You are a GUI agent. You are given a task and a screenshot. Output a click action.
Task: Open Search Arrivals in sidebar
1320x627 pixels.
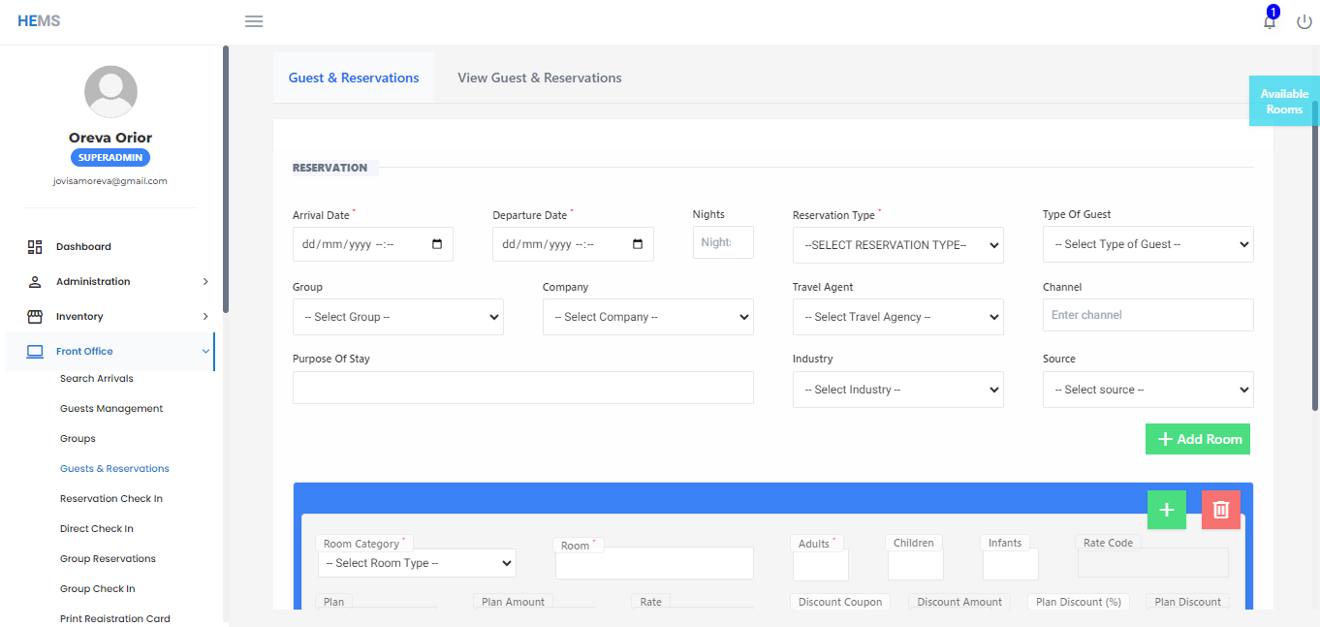97,379
